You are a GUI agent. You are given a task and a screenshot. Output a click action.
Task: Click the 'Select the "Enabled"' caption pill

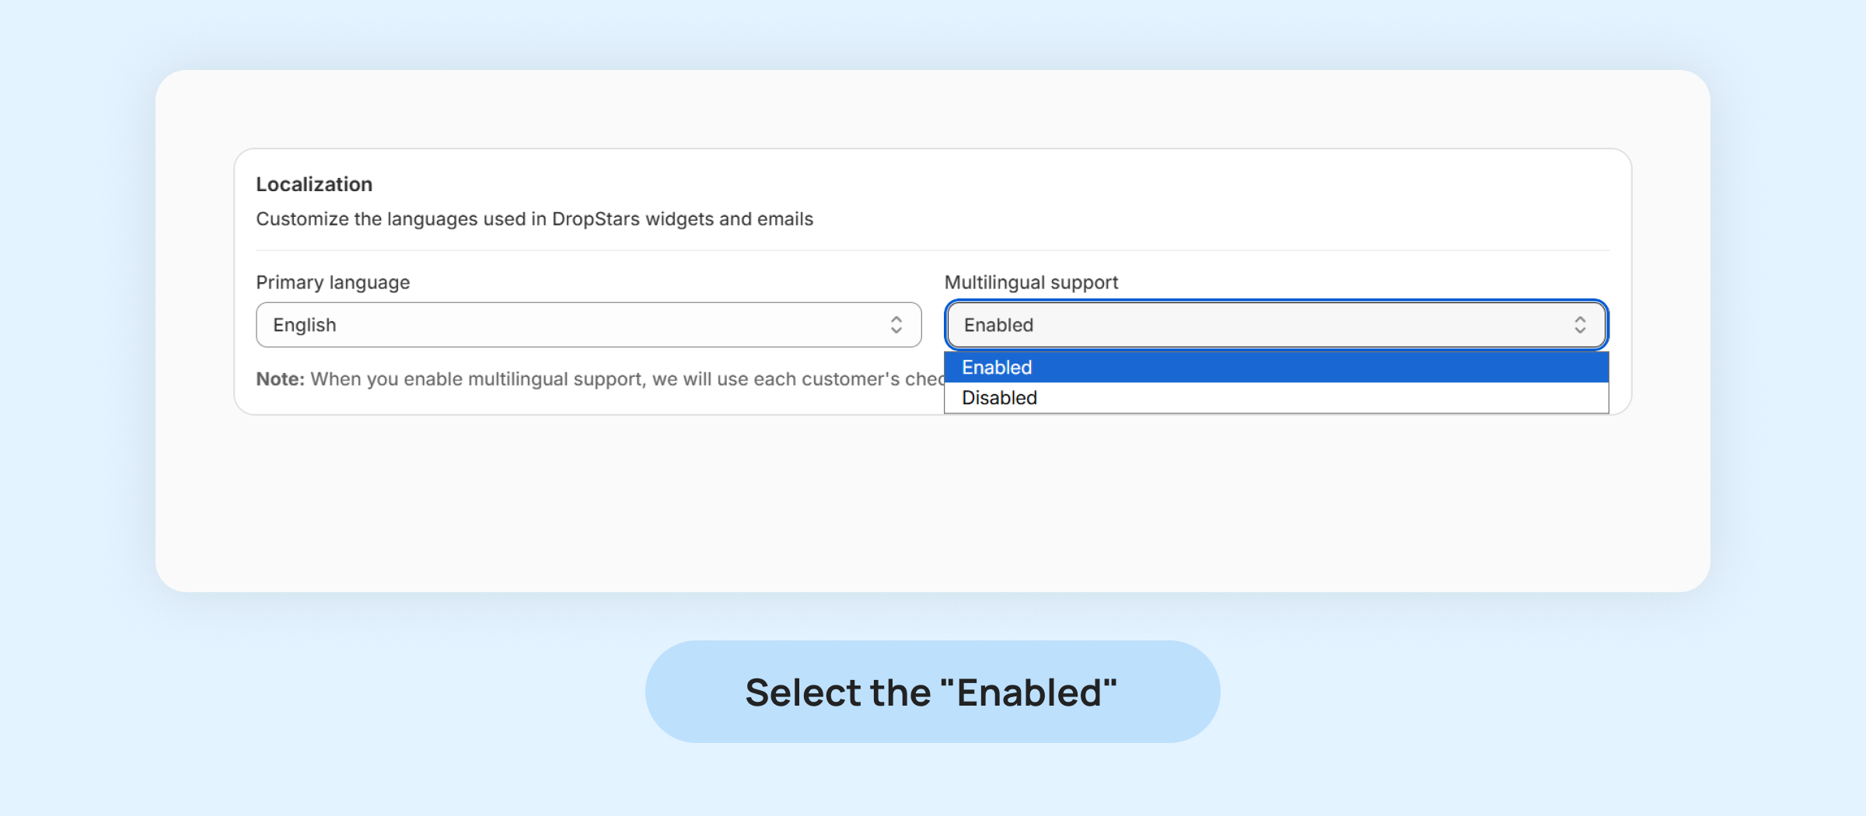[x=931, y=692]
